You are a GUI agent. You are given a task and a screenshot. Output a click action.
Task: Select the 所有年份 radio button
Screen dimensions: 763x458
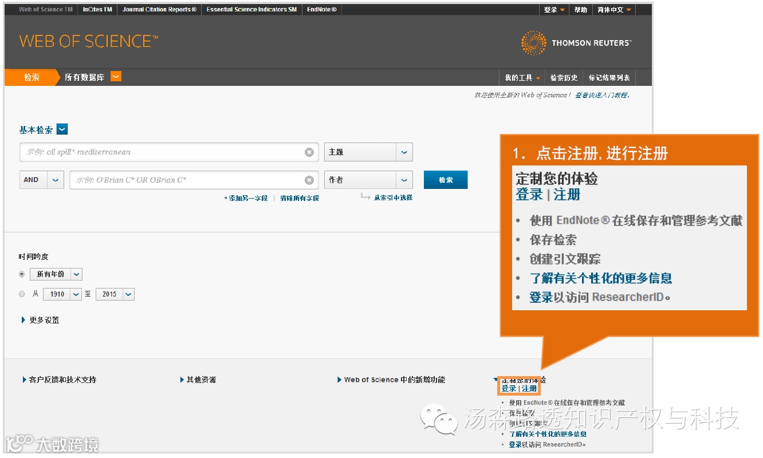[22, 274]
